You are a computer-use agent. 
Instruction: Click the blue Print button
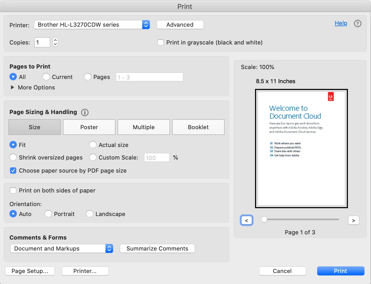(341, 271)
